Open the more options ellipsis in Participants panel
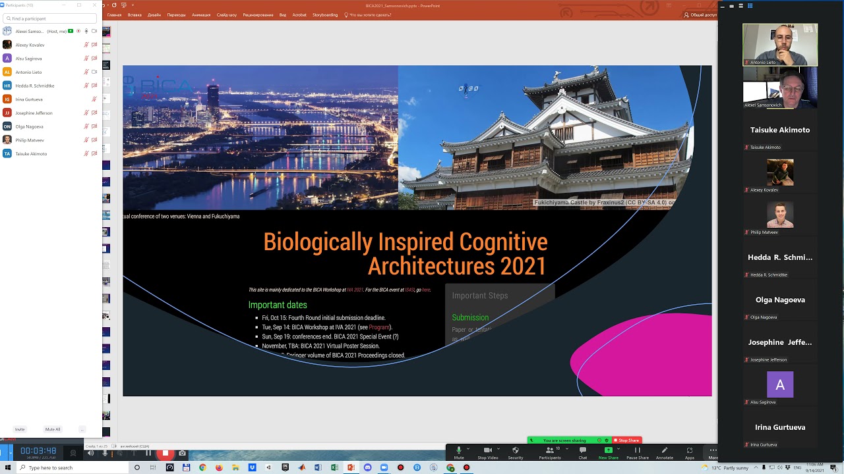This screenshot has height=474, width=844. click(x=82, y=429)
